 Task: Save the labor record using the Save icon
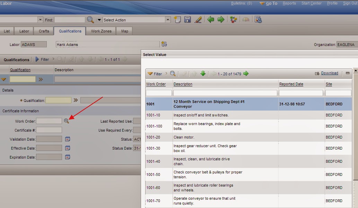[187, 19]
